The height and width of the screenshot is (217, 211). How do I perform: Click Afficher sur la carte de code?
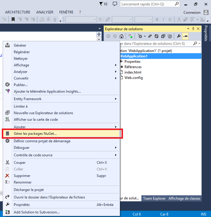61,120
